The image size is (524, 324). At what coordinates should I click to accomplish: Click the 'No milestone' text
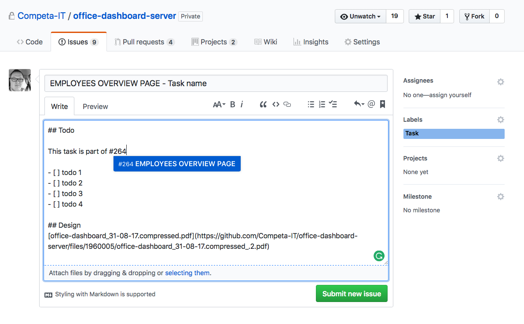[421, 211]
